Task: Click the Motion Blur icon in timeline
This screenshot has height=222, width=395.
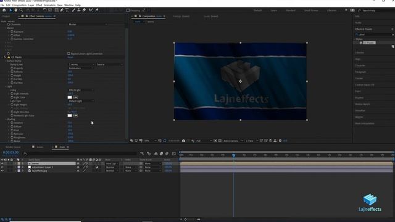Action: [x=167, y=154]
